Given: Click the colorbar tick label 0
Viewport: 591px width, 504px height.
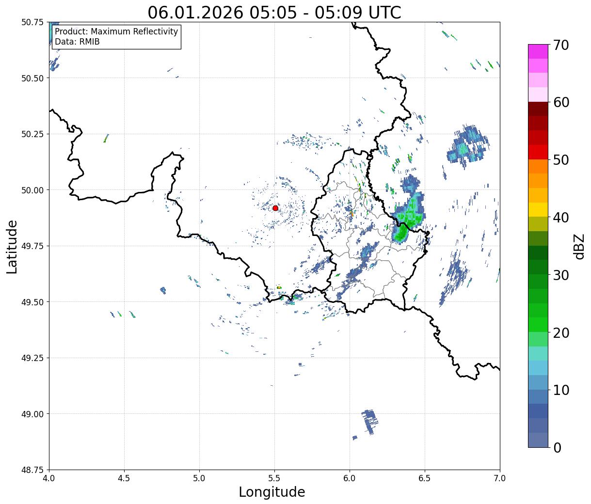Looking at the screenshot, I should click(x=557, y=448).
